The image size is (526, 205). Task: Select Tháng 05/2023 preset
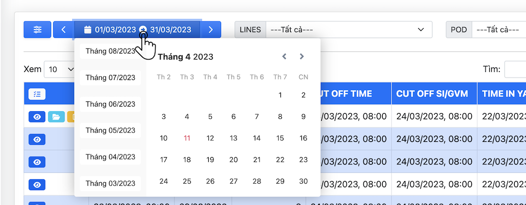(110, 130)
